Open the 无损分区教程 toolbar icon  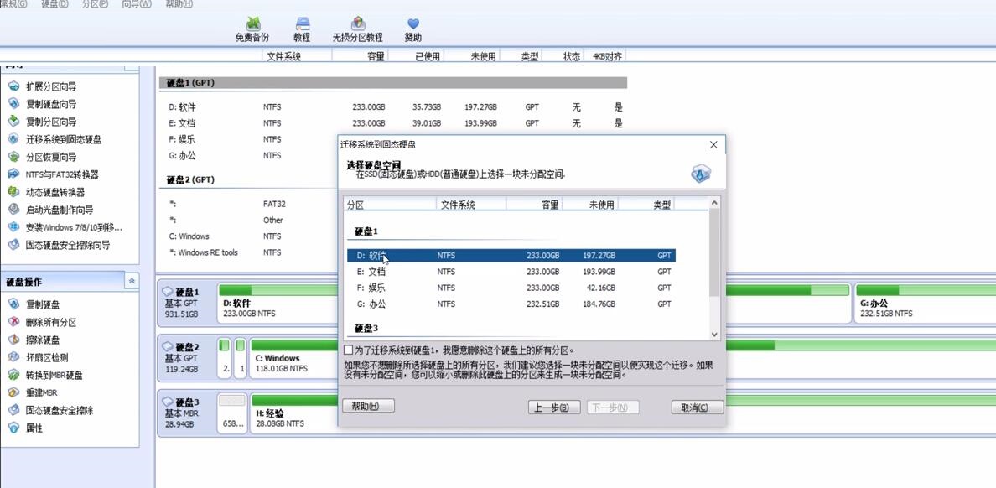[358, 30]
